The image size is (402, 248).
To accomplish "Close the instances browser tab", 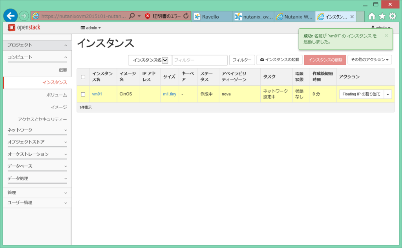I will (x=352, y=16).
